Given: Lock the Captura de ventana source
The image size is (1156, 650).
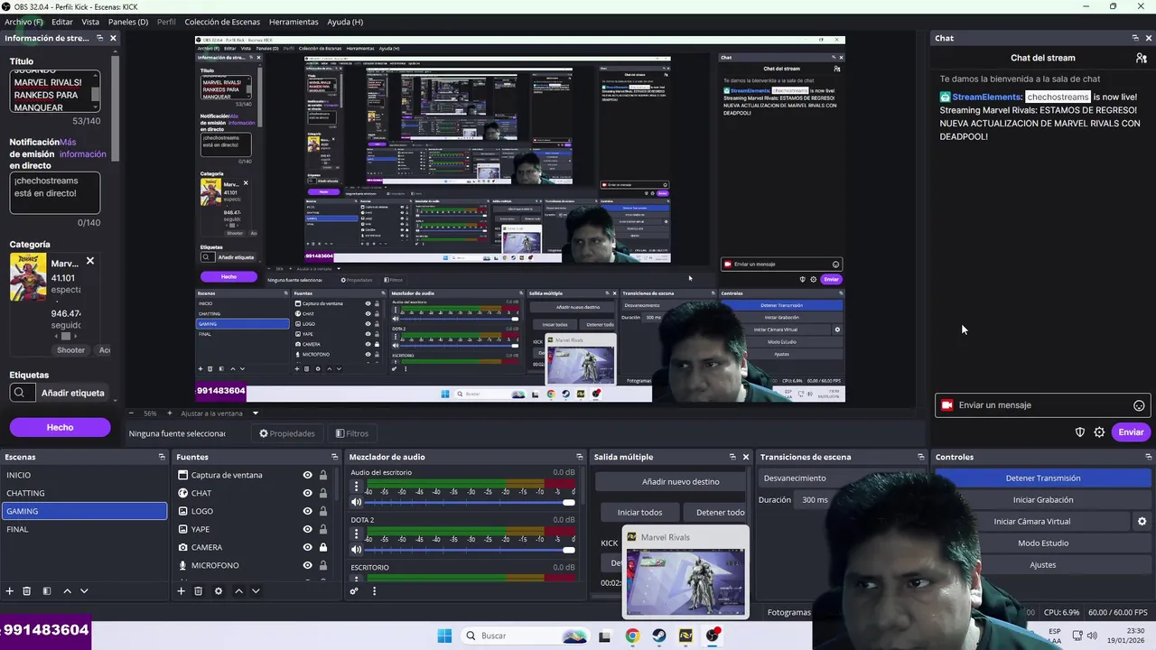Looking at the screenshot, I should tap(322, 475).
